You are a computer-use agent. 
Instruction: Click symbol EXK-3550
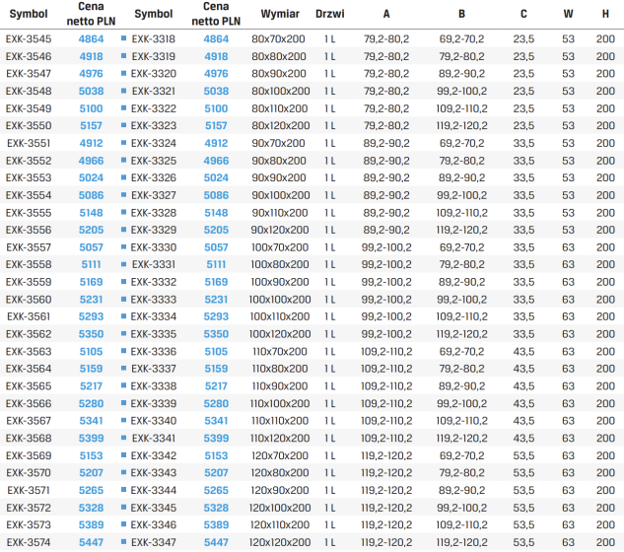pos(29,126)
